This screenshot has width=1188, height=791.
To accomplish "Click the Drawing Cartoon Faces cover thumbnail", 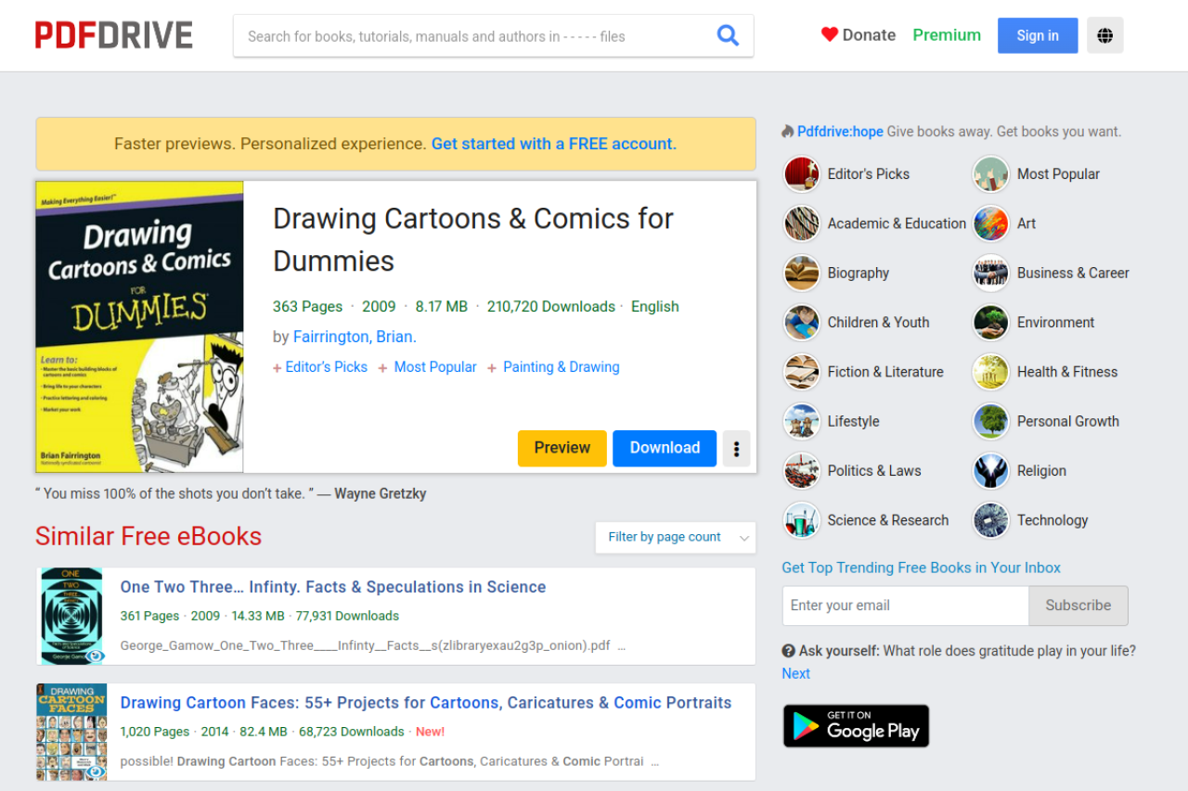I will [x=71, y=733].
